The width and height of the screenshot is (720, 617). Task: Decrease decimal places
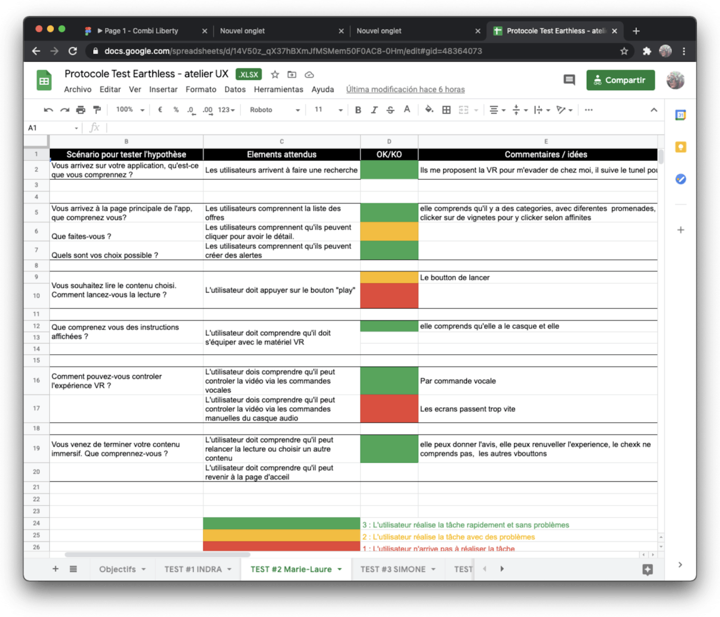(191, 110)
